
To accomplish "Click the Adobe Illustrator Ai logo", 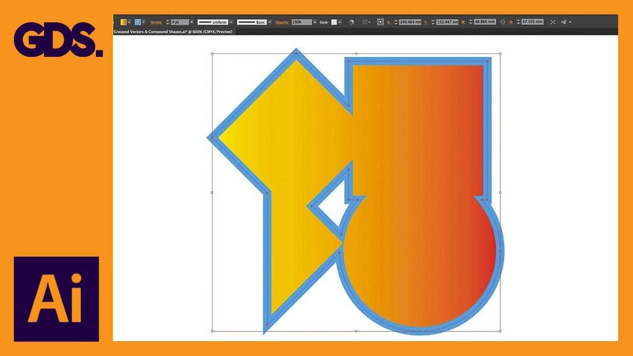I will coord(56,299).
